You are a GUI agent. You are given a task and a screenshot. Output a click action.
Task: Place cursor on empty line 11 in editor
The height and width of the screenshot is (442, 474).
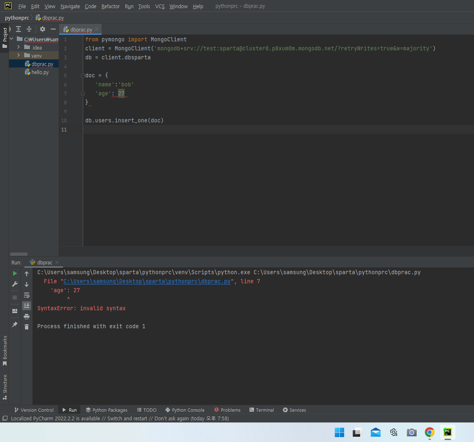coord(278,129)
